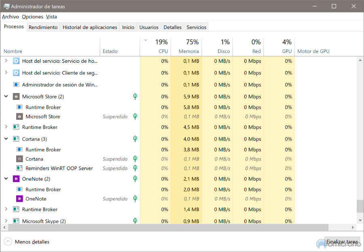Sort by the GPU column header
Screen dimensions: 364x252
click(279, 47)
